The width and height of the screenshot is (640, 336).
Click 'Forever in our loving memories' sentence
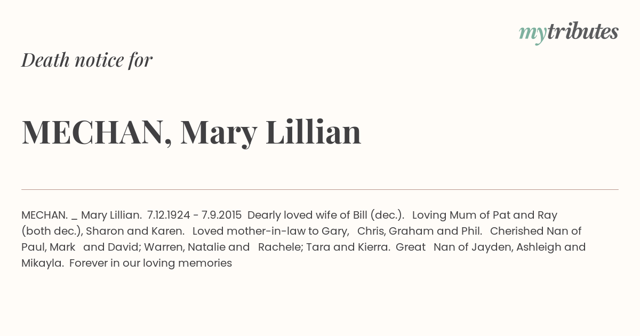[150, 263]
